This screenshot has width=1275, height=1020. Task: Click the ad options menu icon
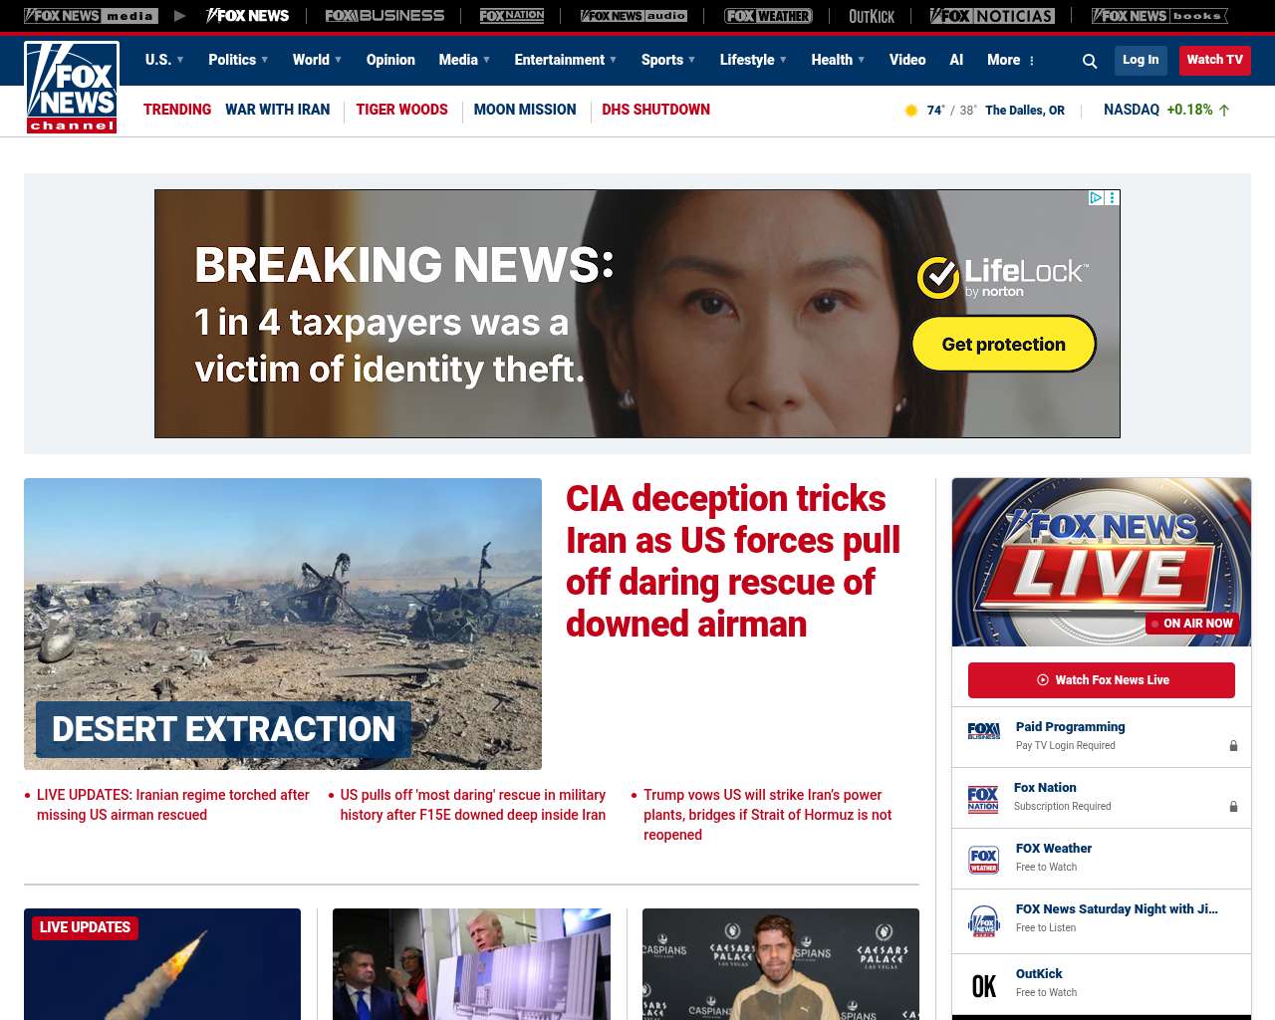[x=1113, y=197]
